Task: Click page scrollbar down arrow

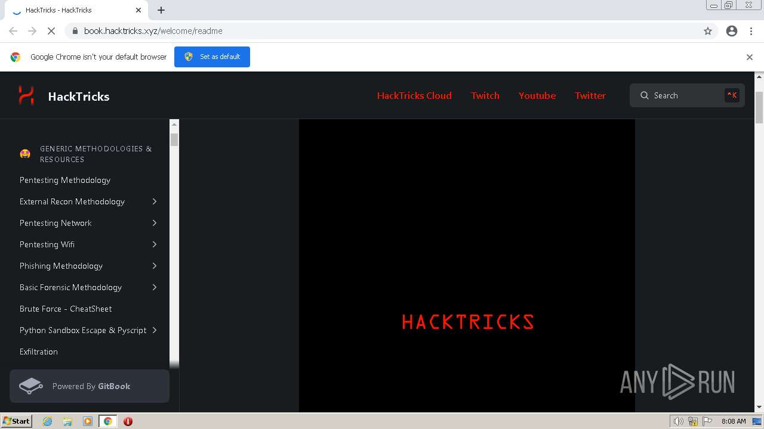Action: 759,407
